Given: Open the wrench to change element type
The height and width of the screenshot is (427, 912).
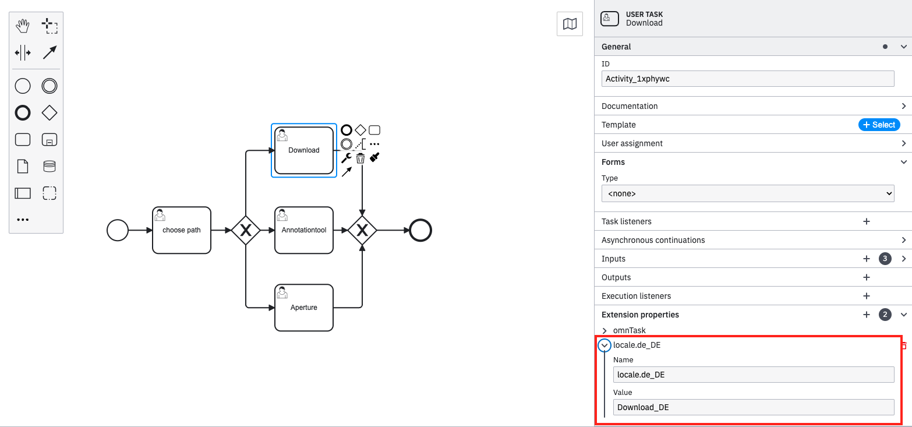Looking at the screenshot, I should point(347,158).
